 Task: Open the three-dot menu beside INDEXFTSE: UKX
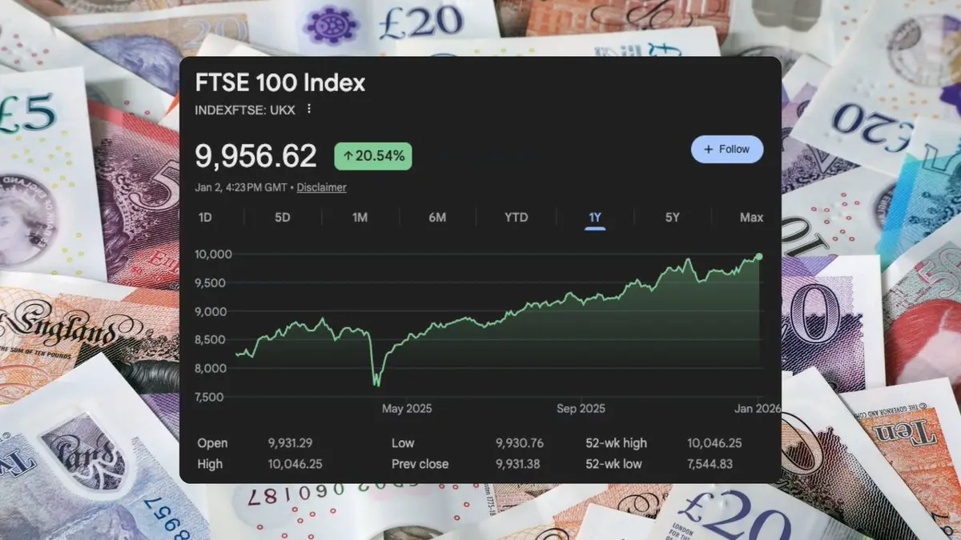tap(309, 109)
